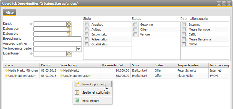The height and width of the screenshot is (109, 233).
Task: Focus the Ansprechpartner input field
Action: (57, 44)
